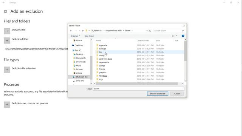Expand the chevron after Program Files (x86)
Image resolution: width=242 pixels, height=136 pixels.
pyautogui.click(x=123, y=31)
